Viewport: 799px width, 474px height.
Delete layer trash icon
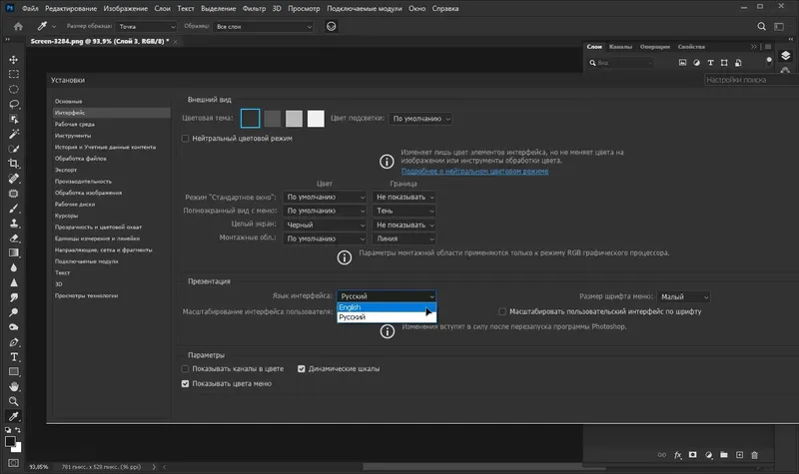point(755,455)
